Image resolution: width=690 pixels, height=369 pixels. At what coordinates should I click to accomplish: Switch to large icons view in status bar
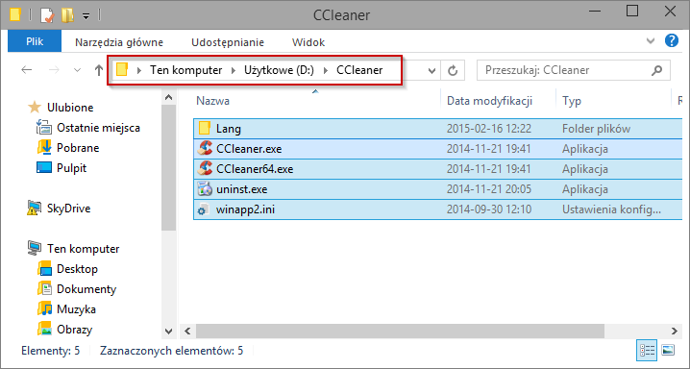click(668, 350)
